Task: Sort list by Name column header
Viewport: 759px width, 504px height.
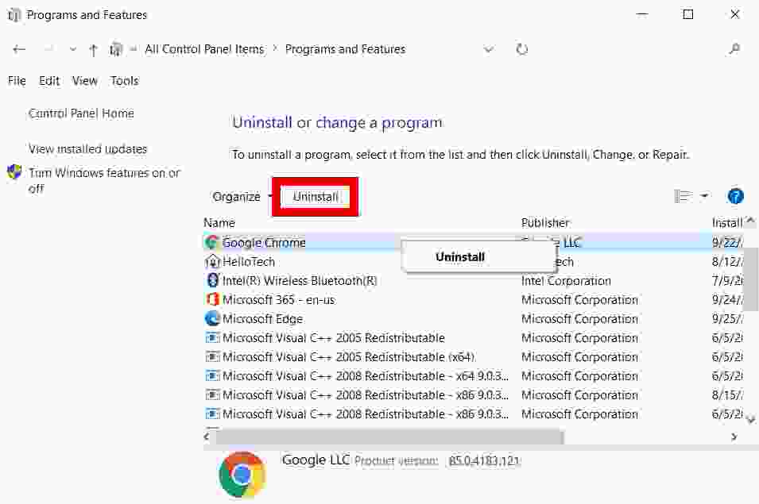Action: (219, 223)
